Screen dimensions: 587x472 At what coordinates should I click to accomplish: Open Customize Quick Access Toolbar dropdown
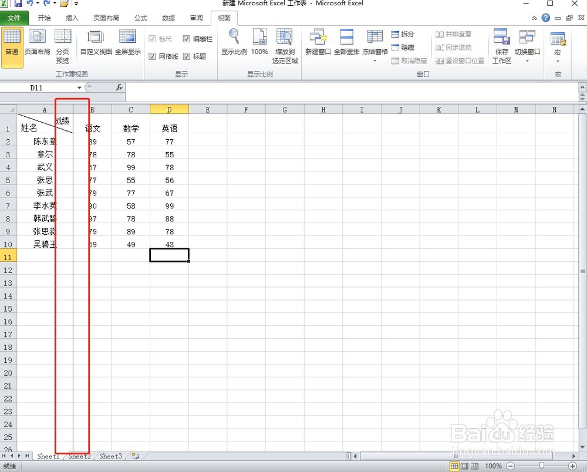[x=76, y=4]
